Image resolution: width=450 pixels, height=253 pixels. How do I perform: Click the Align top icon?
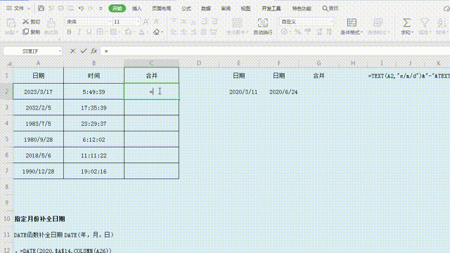click(174, 22)
